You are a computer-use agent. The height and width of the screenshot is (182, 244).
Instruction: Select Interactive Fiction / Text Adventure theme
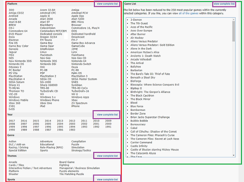[30, 168]
